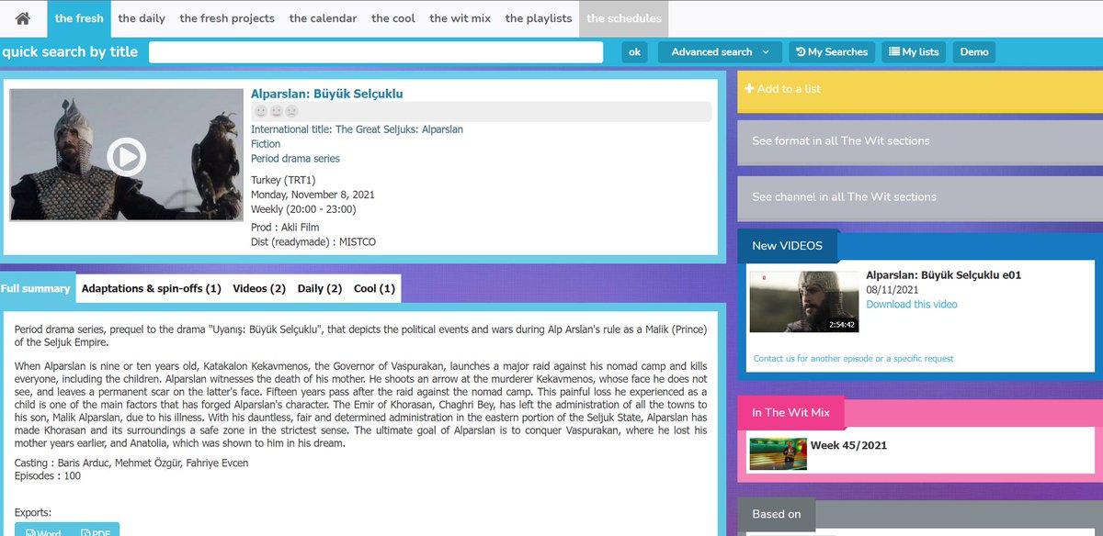The width and height of the screenshot is (1103, 536).
Task: Click the Period drama series link
Action: [x=295, y=159]
